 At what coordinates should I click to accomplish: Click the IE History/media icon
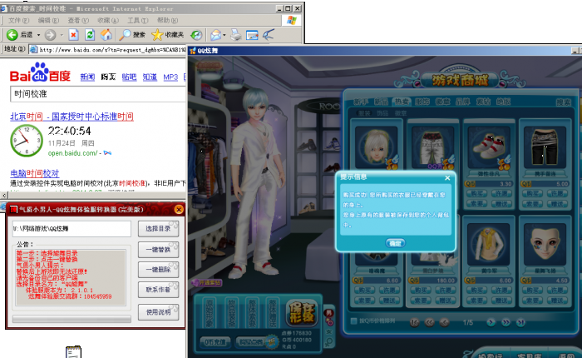click(196, 35)
